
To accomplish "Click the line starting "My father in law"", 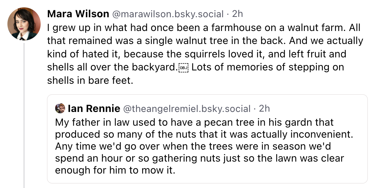I will 194,123.
